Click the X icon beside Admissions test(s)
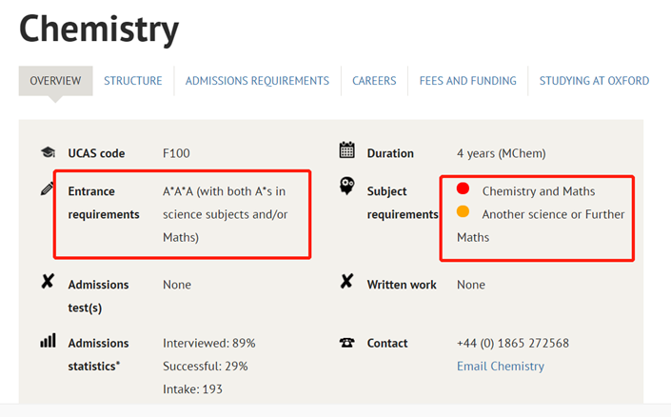Viewport: 671px width, 417px height. tap(48, 283)
